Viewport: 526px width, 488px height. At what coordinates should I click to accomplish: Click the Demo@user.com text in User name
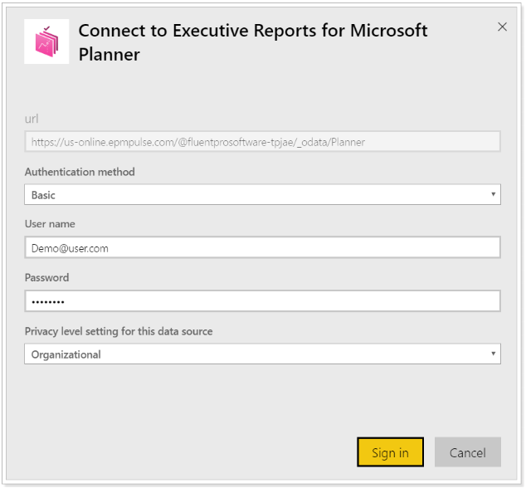70,248
